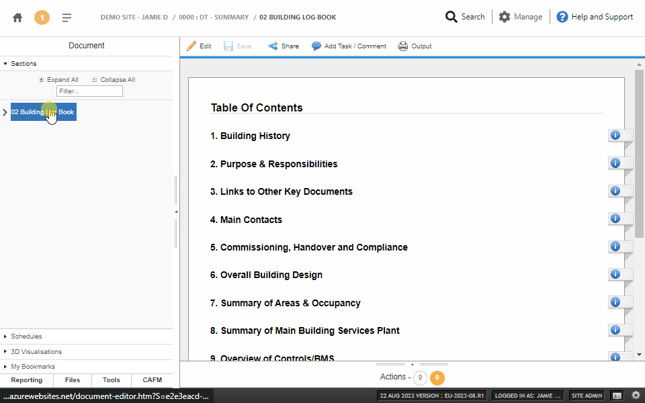Open info icon for Purpose & Responsibilities

coord(615,163)
